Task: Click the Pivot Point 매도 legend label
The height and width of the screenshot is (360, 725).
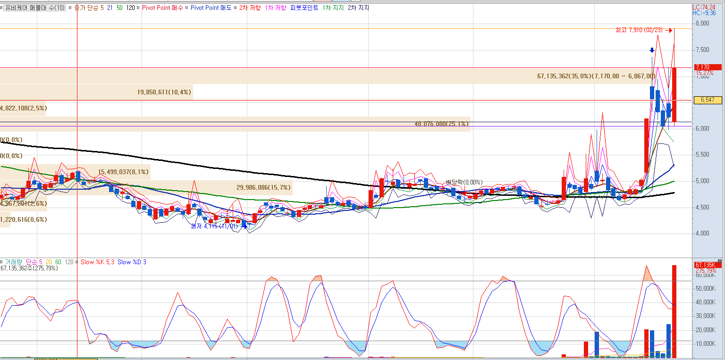Action: pyautogui.click(x=211, y=8)
